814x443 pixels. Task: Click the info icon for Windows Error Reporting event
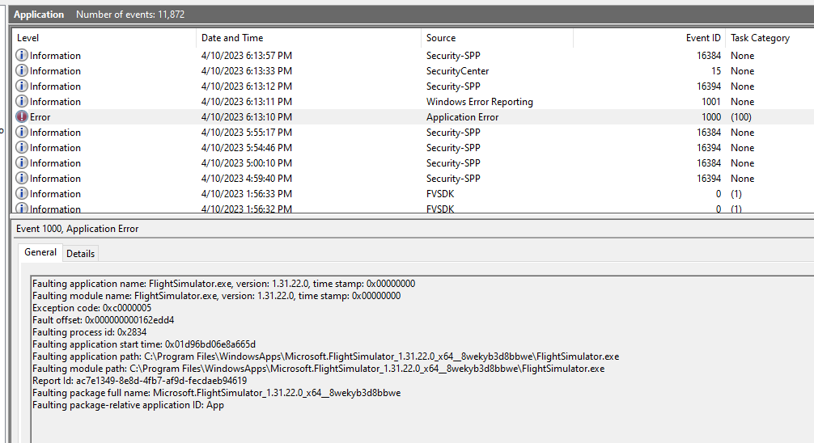click(x=22, y=101)
